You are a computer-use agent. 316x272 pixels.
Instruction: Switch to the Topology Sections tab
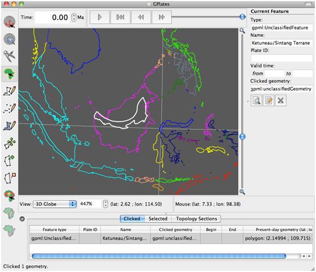tap(196, 219)
